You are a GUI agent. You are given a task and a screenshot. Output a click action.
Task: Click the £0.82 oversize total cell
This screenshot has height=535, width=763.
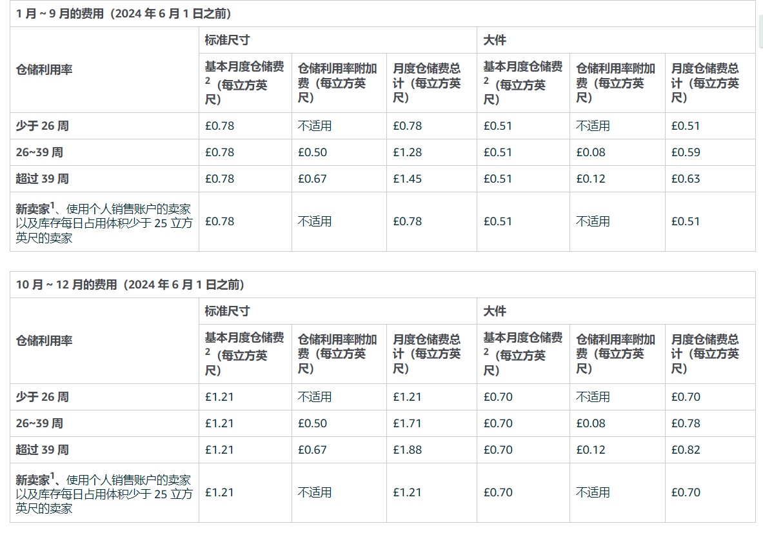[x=686, y=450]
